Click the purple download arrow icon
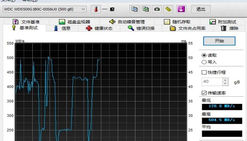Image resolution: width=247 pixels, height=141 pixels. [181, 9]
